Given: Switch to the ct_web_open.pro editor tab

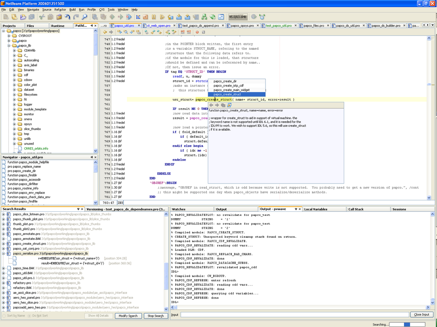Looking at the screenshot, I should [x=159, y=26].
